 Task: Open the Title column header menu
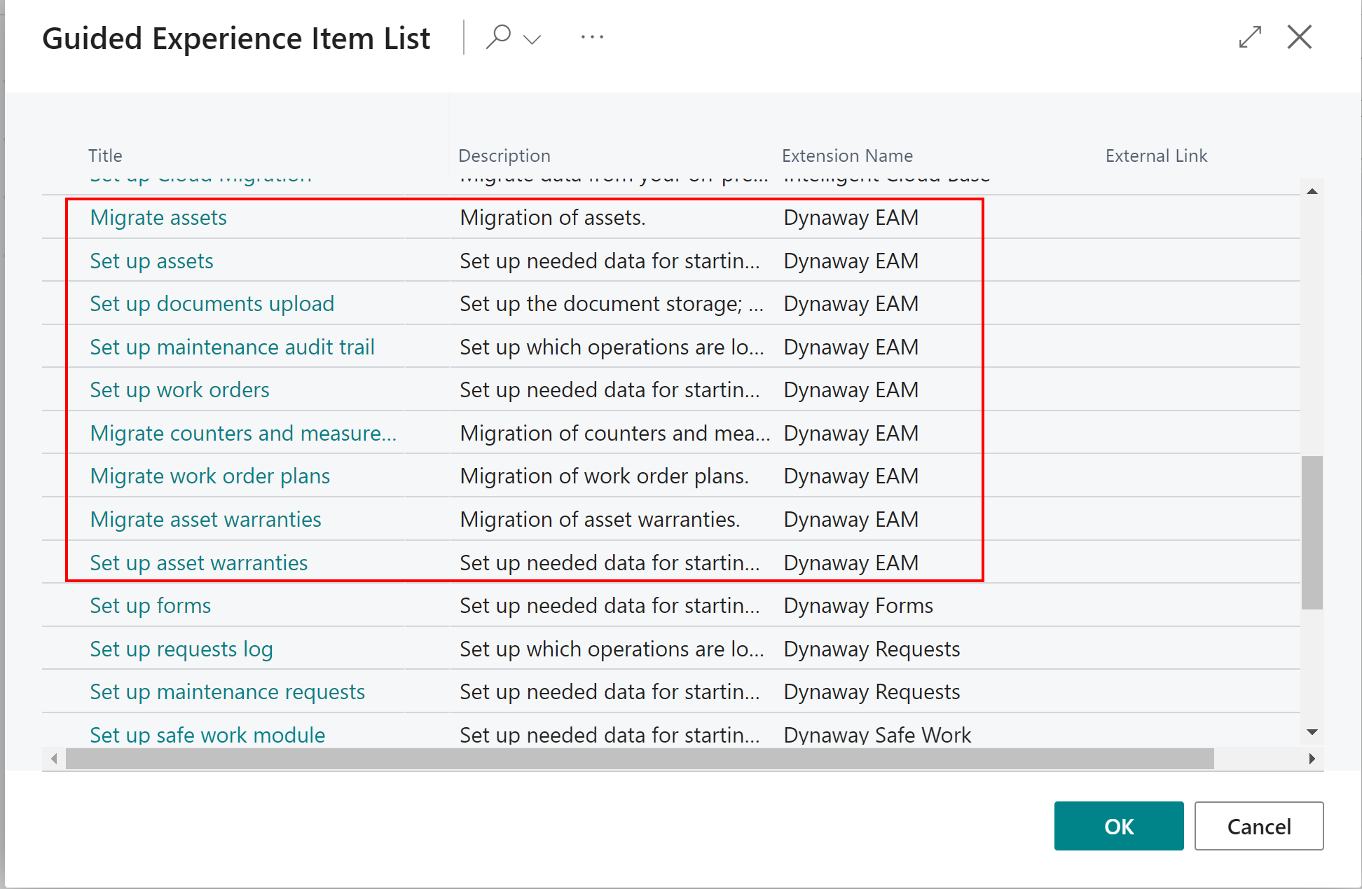(x=106, y=156)
